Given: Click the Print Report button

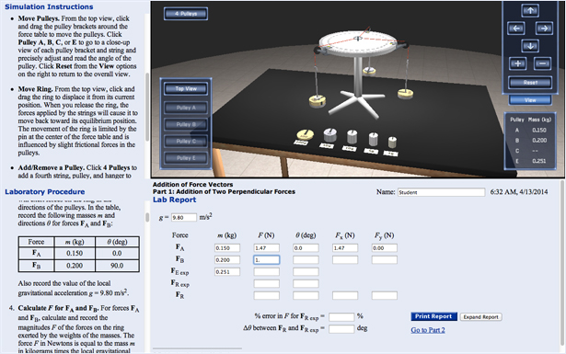Looking at the screenshot, I should click(433, 316).
